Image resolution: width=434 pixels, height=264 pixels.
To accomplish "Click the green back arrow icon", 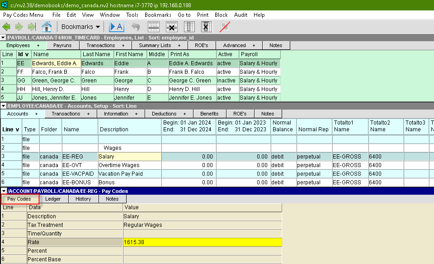I will point(7,27).
